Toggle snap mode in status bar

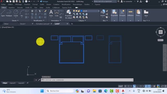(128, 86)
